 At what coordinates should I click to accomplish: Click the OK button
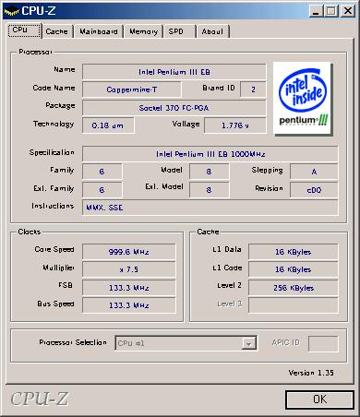coord(319,399)
